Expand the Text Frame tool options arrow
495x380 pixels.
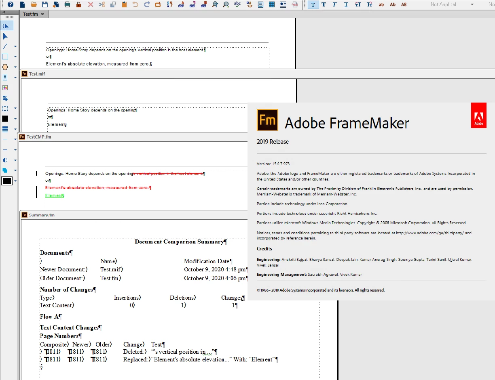click(x=15, y=78)
